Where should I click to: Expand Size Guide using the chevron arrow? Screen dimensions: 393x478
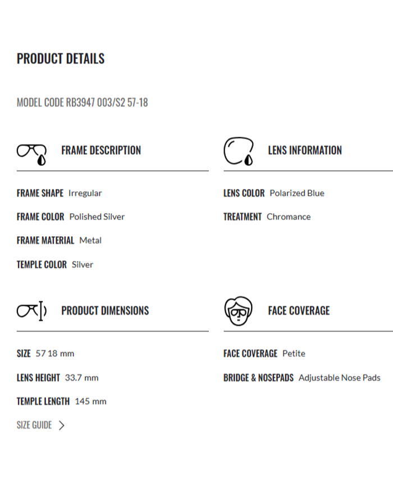[62, 425]
